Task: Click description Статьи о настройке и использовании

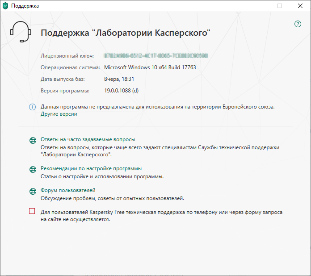Action: 102,176
